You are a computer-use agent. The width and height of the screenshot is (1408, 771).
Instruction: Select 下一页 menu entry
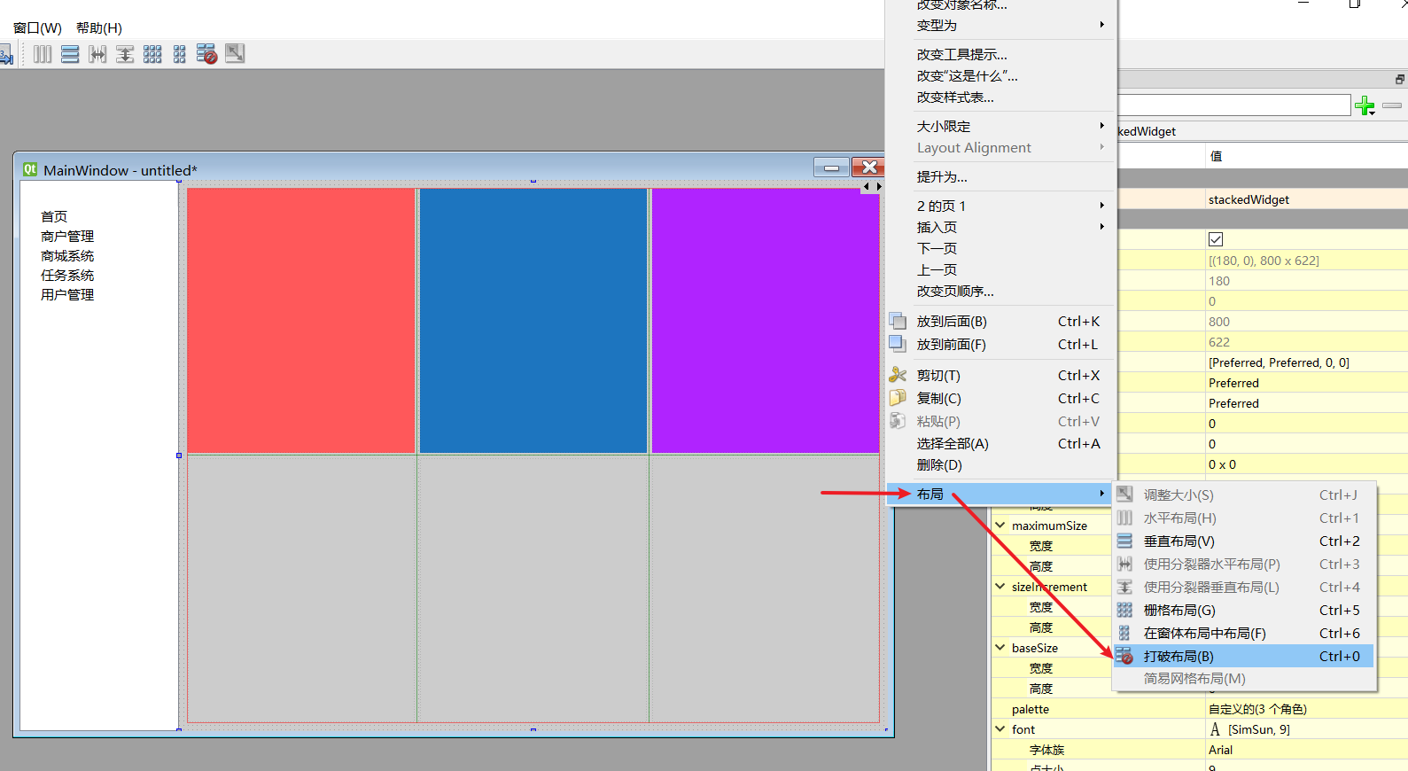pyautogui.click(x=1000, y=249)
